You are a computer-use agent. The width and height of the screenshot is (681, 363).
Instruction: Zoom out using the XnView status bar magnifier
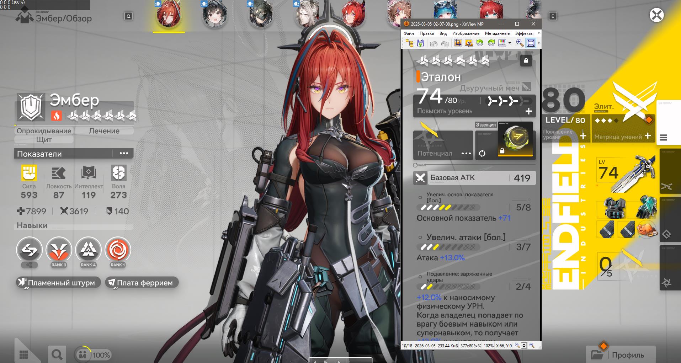tap(517, 346)
